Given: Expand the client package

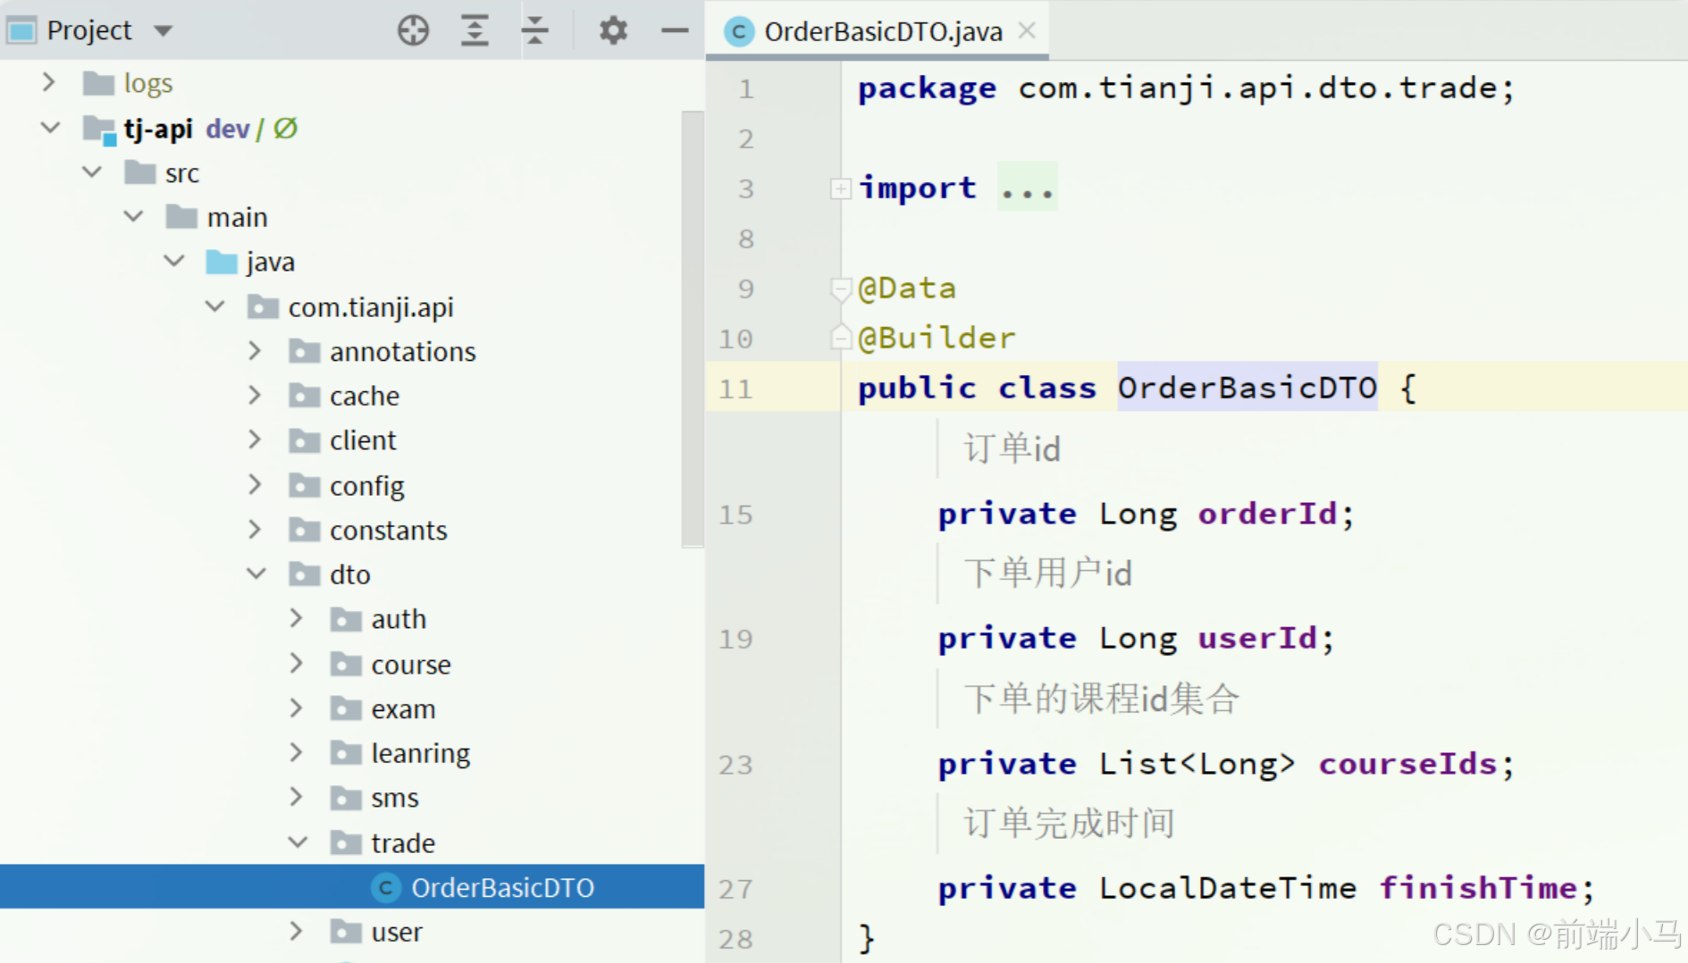Looking at the screenshot, I should point(256,440).
